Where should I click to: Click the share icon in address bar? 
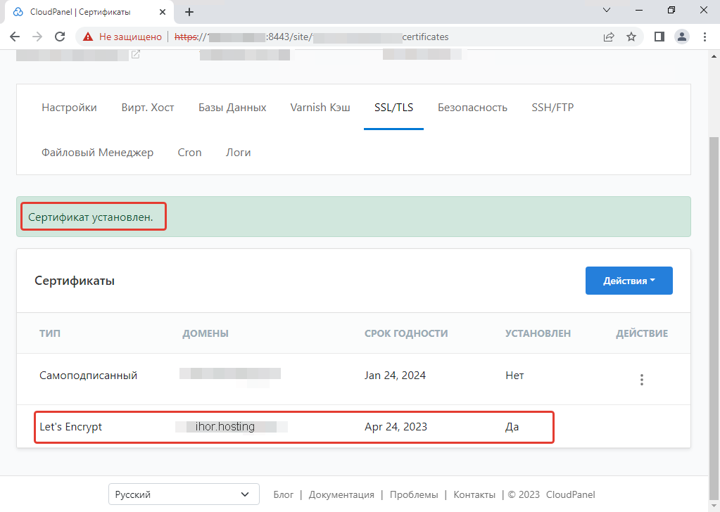[x=608, y=37]
